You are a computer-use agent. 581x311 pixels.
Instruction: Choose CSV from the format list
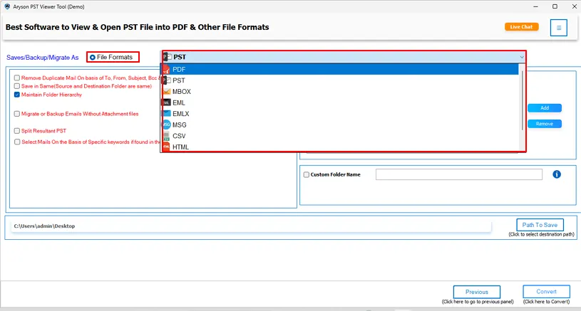coord(340,136)
